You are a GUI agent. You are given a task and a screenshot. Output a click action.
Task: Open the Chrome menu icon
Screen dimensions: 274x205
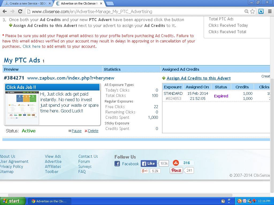(269, 11)
